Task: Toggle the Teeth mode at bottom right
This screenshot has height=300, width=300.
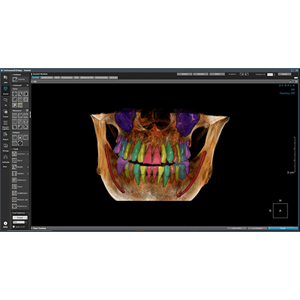Action: point(283,228)
